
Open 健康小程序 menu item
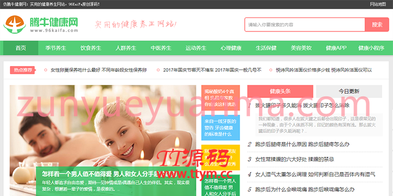(371, 48)
